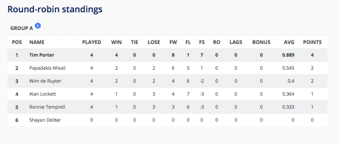340x144 pixels.
Task: Sort by the POINTS column header
Action: click(312, 42)
